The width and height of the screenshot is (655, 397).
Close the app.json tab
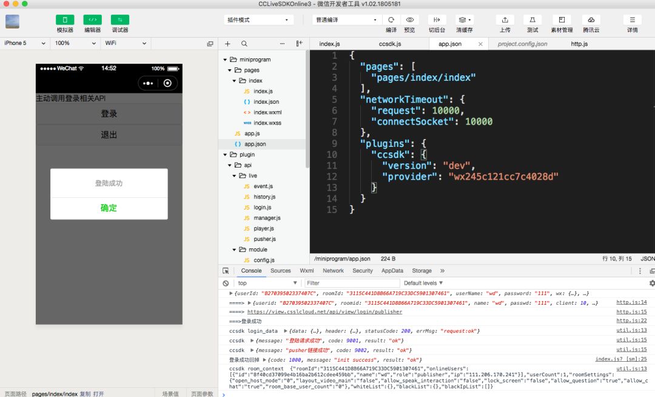click(x=480, y=44)
